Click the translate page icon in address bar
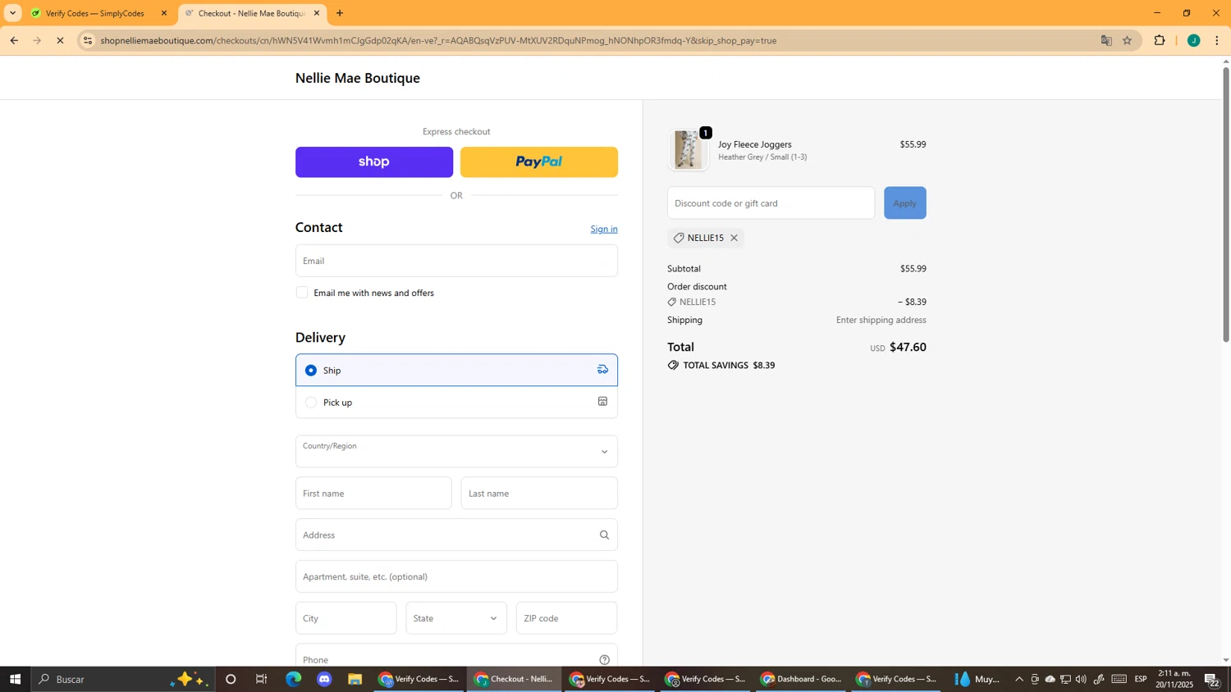The width and height of the screenshot is (1231, 692). coord(1106,40)
